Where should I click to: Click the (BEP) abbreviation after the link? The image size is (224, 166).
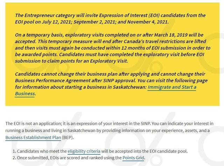click(68, 137)
